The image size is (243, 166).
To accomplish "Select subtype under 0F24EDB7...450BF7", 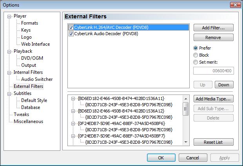I will [x=129, y=142].
